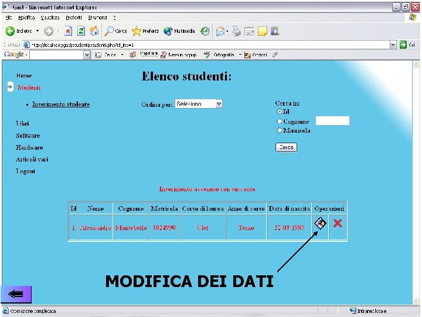Click the Clef corso di laurea cell
Image resolution: width=422 pixels, height=317 pixels.
203,228
